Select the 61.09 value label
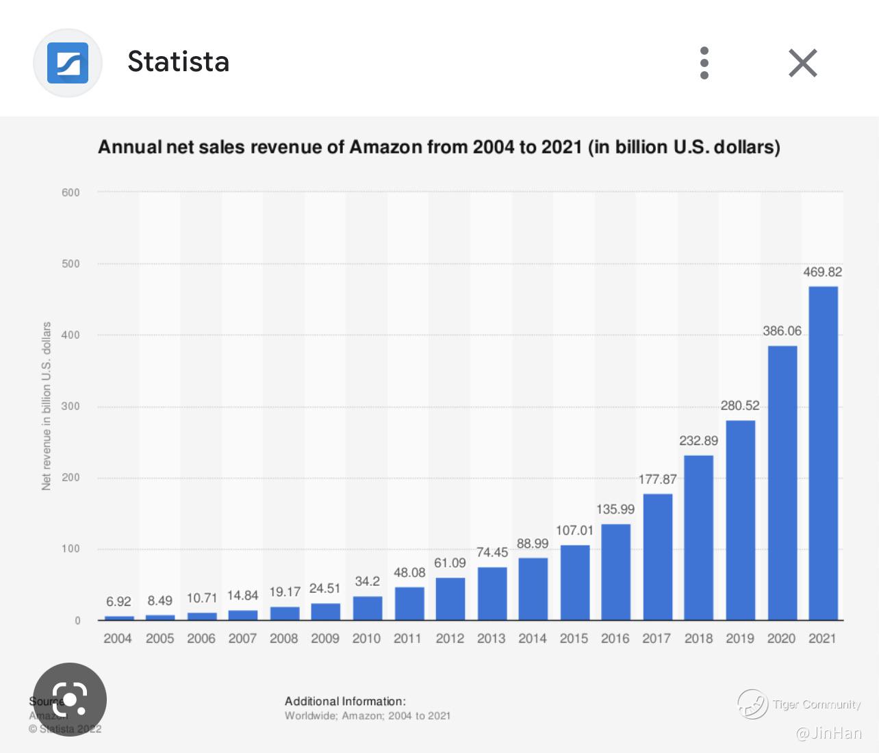Screen dimensions: 879x753 point(450,563)
